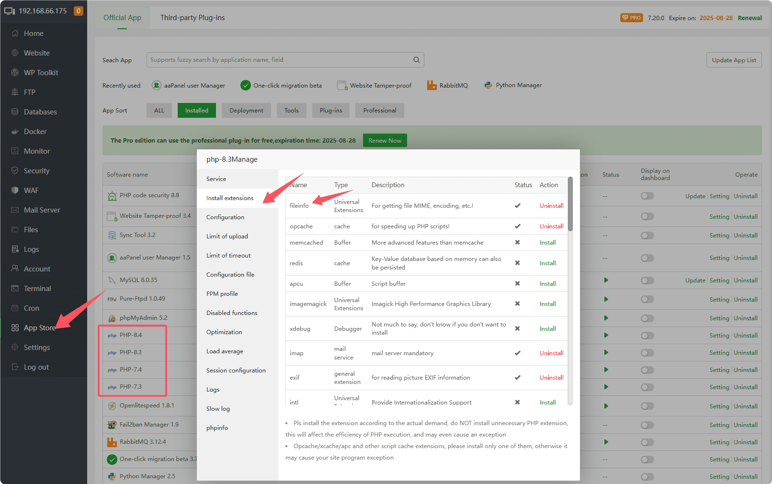Install the redis extension
The height and width of the screenshot is (484, 772).
547,263
